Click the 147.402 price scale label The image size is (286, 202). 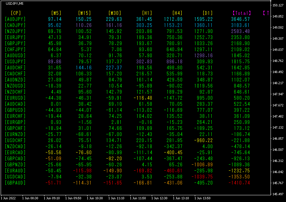coord(278,116)
